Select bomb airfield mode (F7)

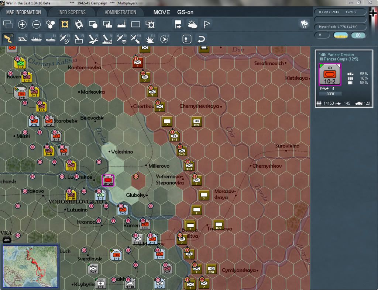[x=93, y=39]
